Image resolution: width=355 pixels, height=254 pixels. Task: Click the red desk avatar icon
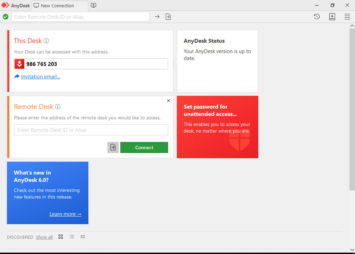tap(19, 64)
